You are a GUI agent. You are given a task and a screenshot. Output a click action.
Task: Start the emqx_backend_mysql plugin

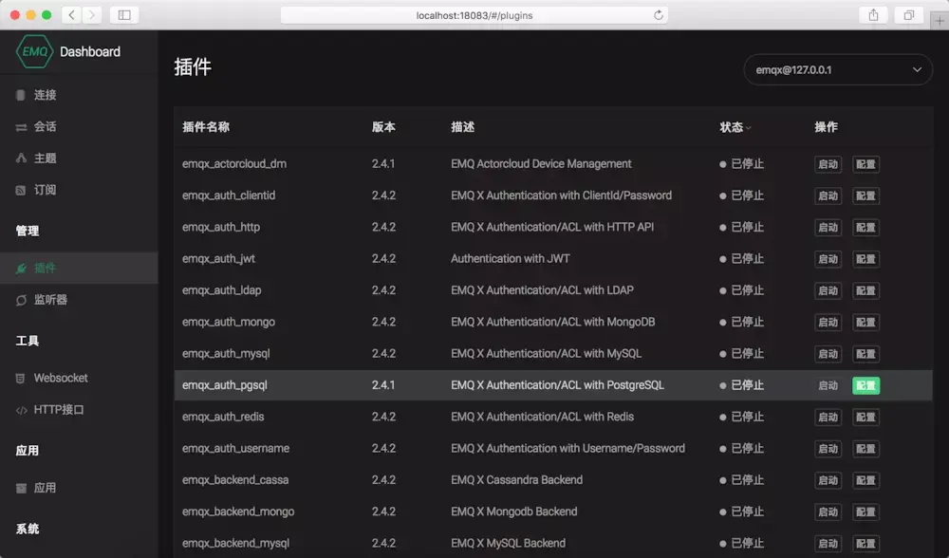tap(828, 544)
